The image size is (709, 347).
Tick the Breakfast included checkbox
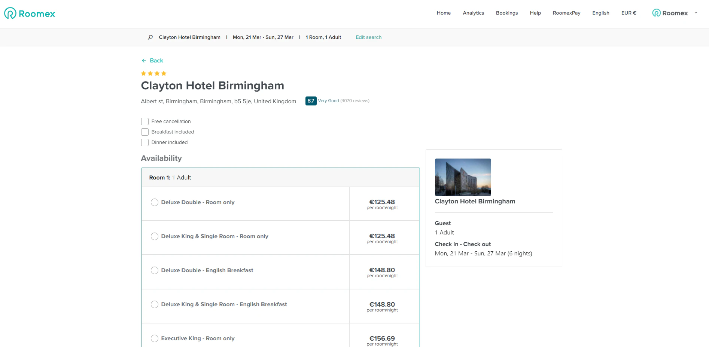(145, 132)
